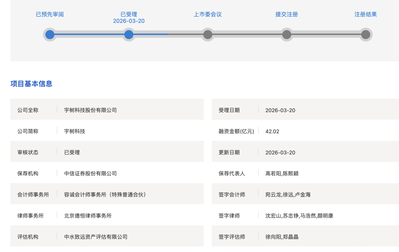The image size is (399, 252).
Task: Click the financing amount value 42.02
Action: [272, 131]
